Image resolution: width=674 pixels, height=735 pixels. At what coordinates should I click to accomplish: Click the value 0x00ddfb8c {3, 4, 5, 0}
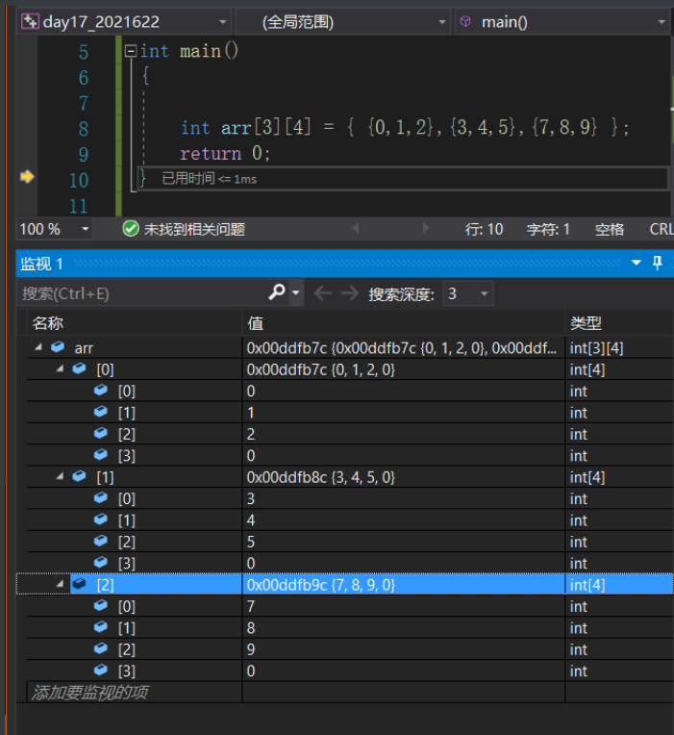(321, 478)
